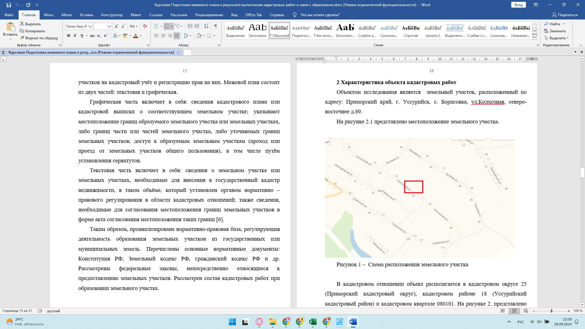The height and width of the screenshot is (329, 585).
Task: Click the Clear formatting eraser icon
Action: [x=145, y=27]
